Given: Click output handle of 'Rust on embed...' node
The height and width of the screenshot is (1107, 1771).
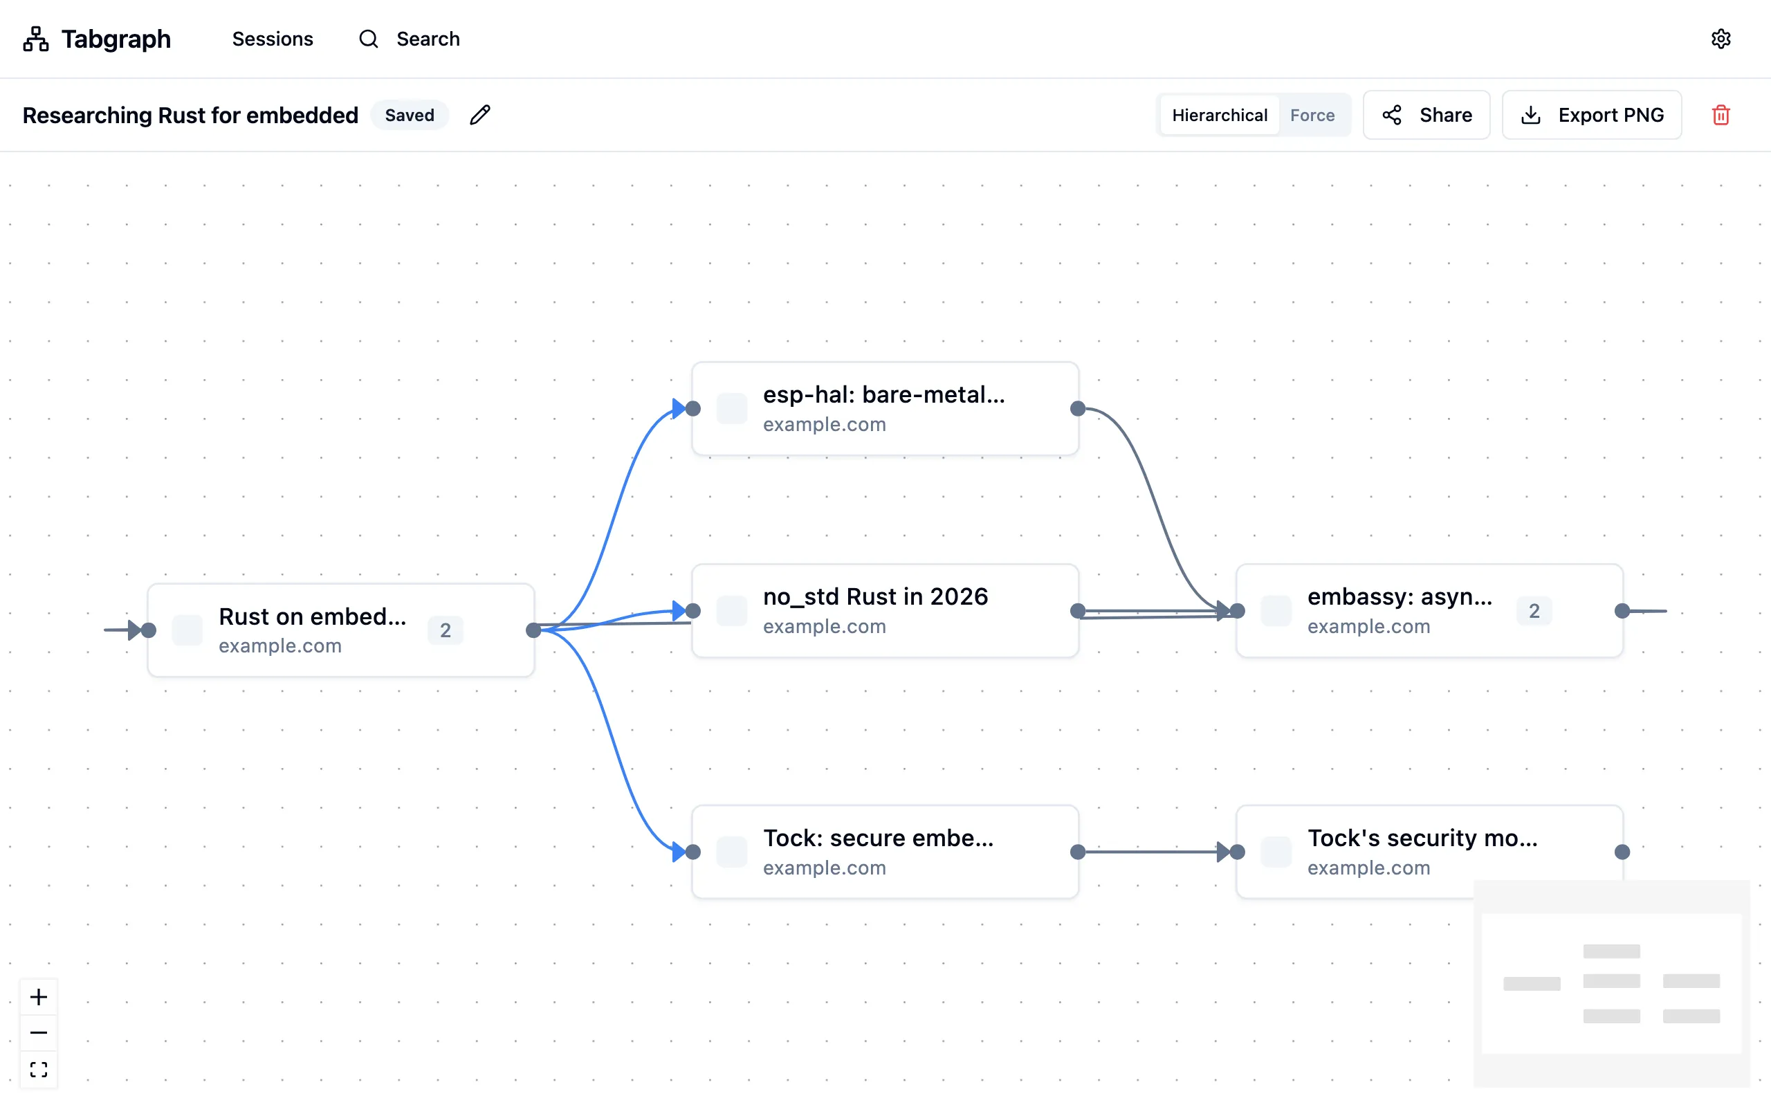Looking at the screenshot, I should tap(533, 630).
